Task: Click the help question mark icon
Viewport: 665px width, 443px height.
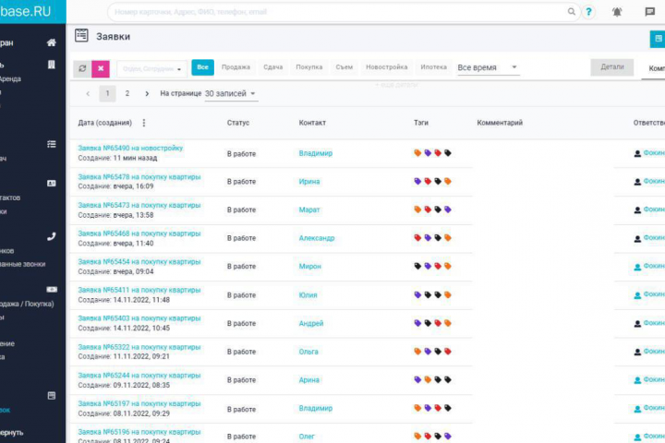Action: [x=588, y=12]
